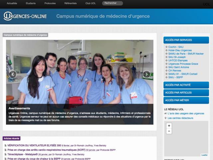The image size is (213, 160).
Task: Open Urgences Princesse Grace link
Action: coord(183,64)
